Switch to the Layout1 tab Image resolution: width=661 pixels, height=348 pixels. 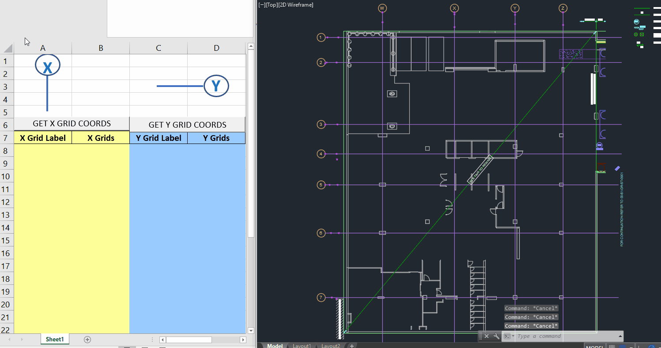click(x=302, y=346)
